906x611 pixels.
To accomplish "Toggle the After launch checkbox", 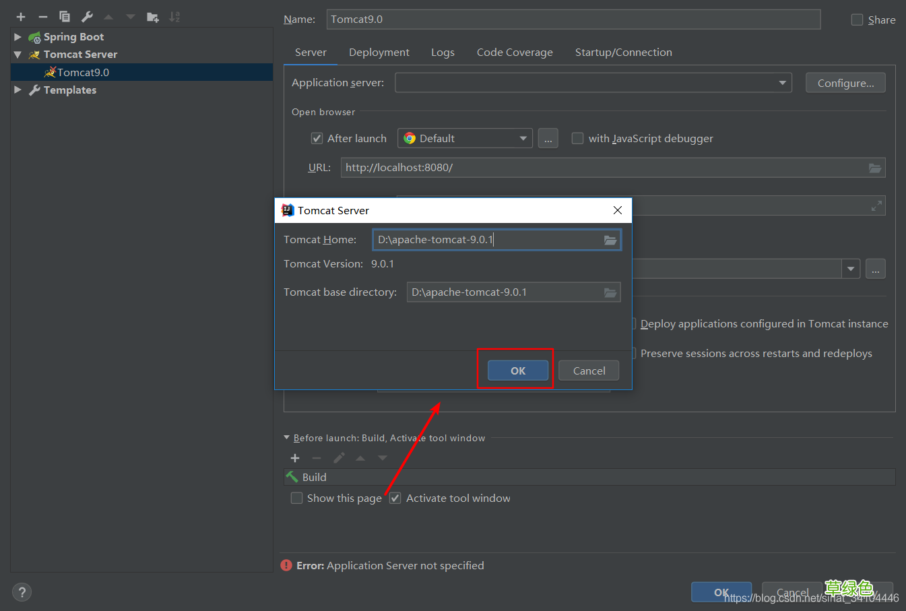I will 317,139.
